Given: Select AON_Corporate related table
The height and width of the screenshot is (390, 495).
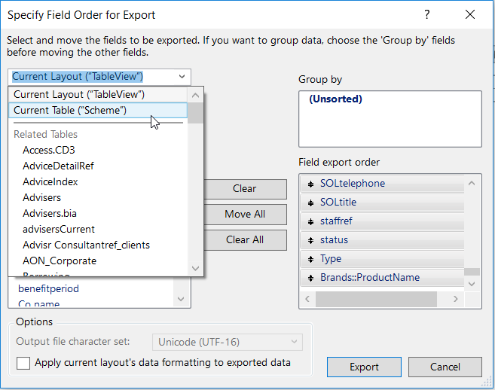Looking at the screenshot, I should [x=60, y=261].
